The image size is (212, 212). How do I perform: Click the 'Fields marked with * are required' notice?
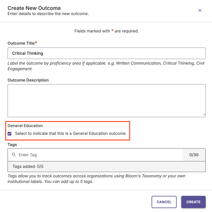pyautogui.click(x=106, y=31)
